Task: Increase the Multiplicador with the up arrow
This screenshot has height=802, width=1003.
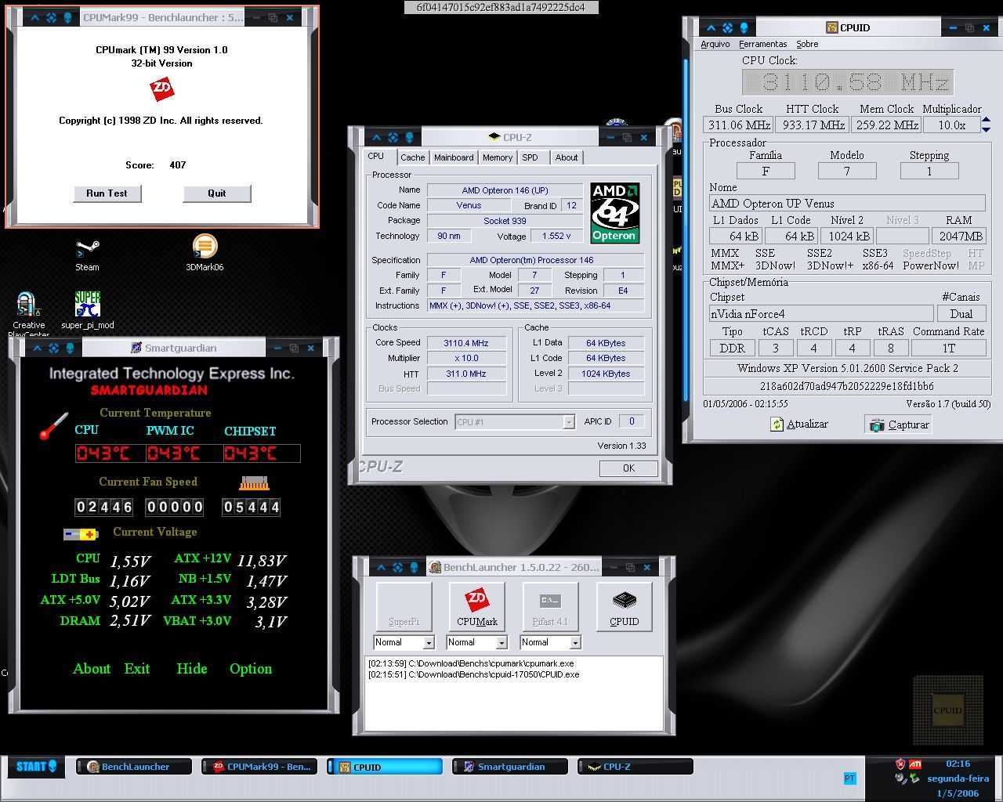Action: (x=986, y=120)
